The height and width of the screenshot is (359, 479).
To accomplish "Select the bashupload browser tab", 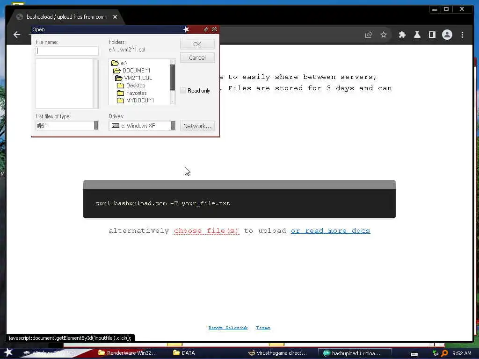I will click(x=66, y=17).
